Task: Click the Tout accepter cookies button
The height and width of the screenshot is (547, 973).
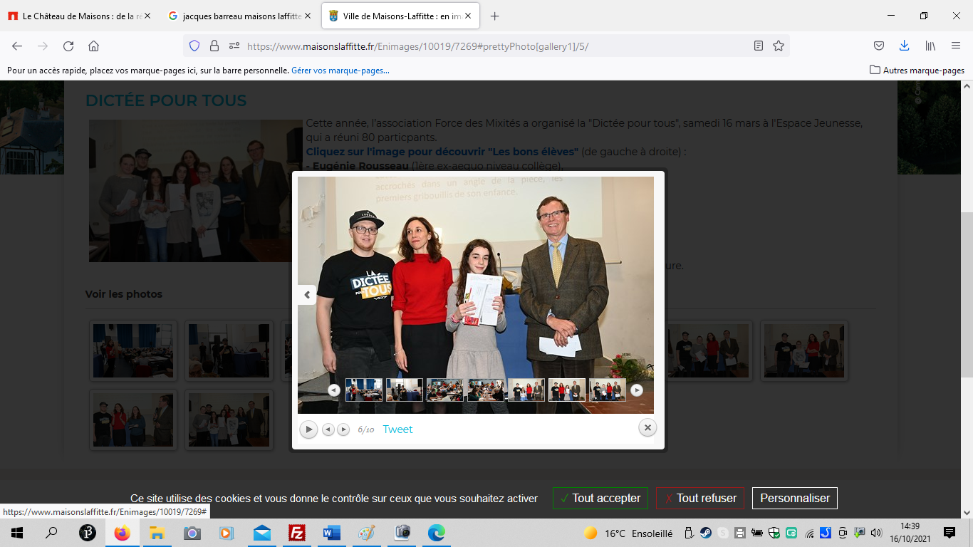Action: 600,498
